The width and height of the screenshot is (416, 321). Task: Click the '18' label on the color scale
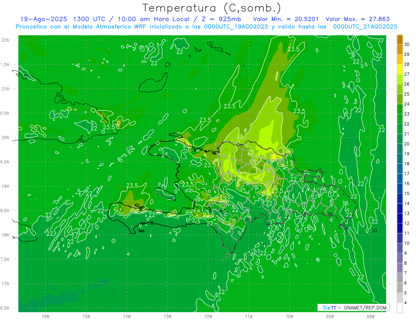click(407, 163)
